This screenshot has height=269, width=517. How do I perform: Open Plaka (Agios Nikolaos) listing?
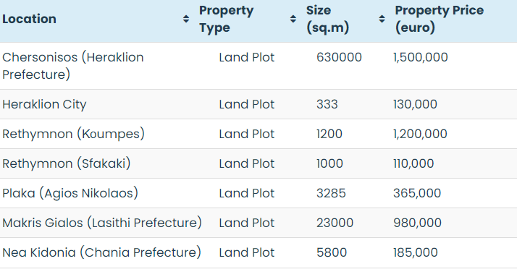tap(70, 193)
